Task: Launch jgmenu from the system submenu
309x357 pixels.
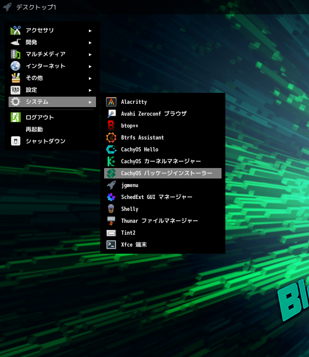Action: coord(163,185)
